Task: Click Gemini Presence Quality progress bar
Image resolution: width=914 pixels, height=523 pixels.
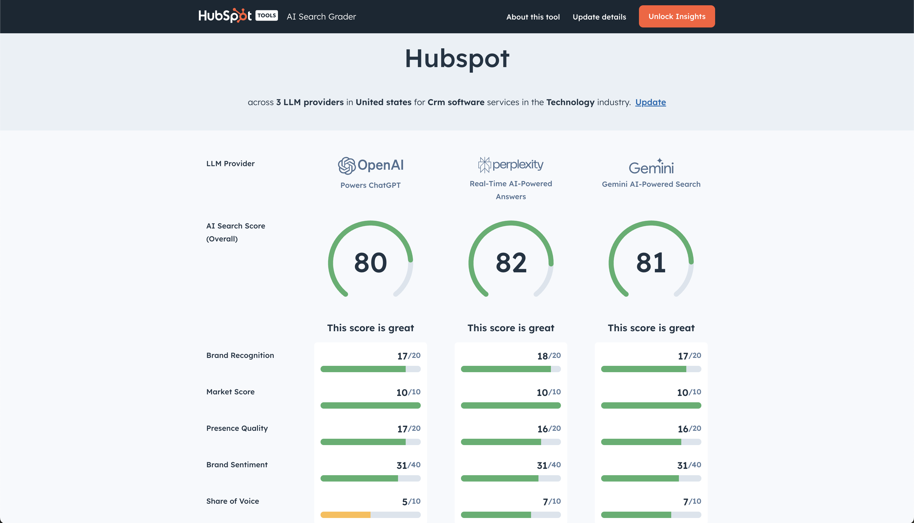Action: pos(651,442)
